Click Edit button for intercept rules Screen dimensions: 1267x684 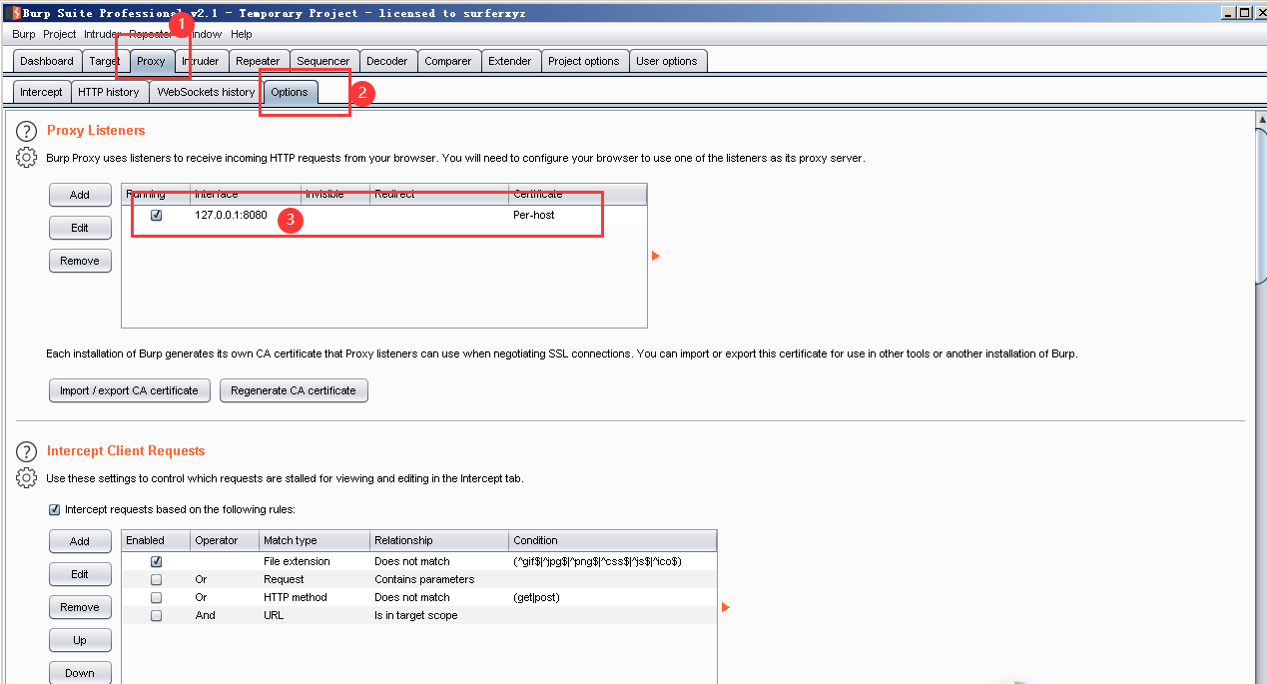tap(80, 574)
